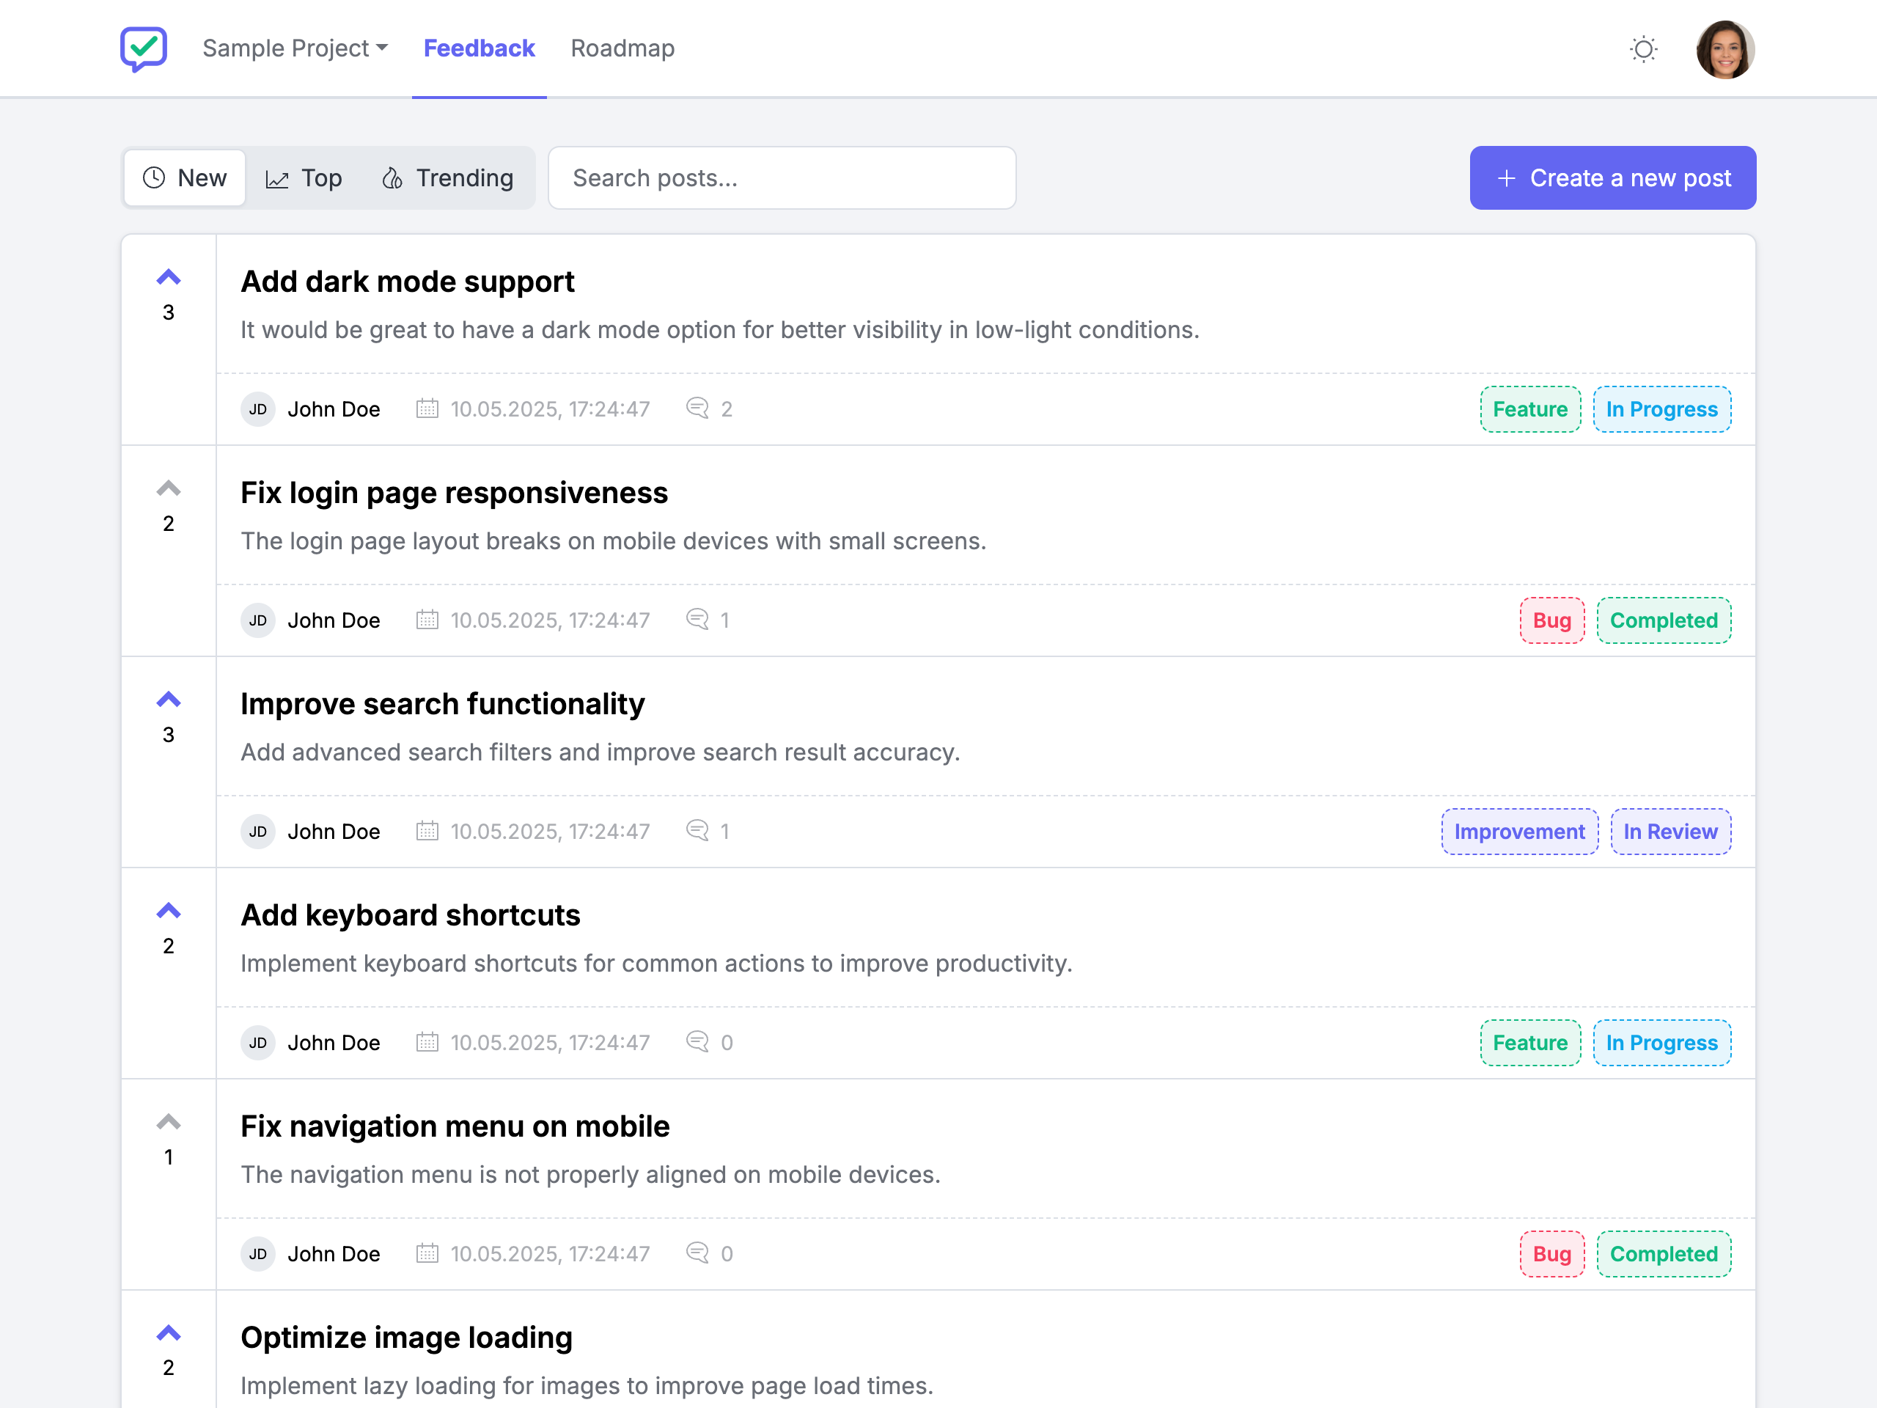
Task: Upvote the Add dark mode support post
Action: [169, 277]
